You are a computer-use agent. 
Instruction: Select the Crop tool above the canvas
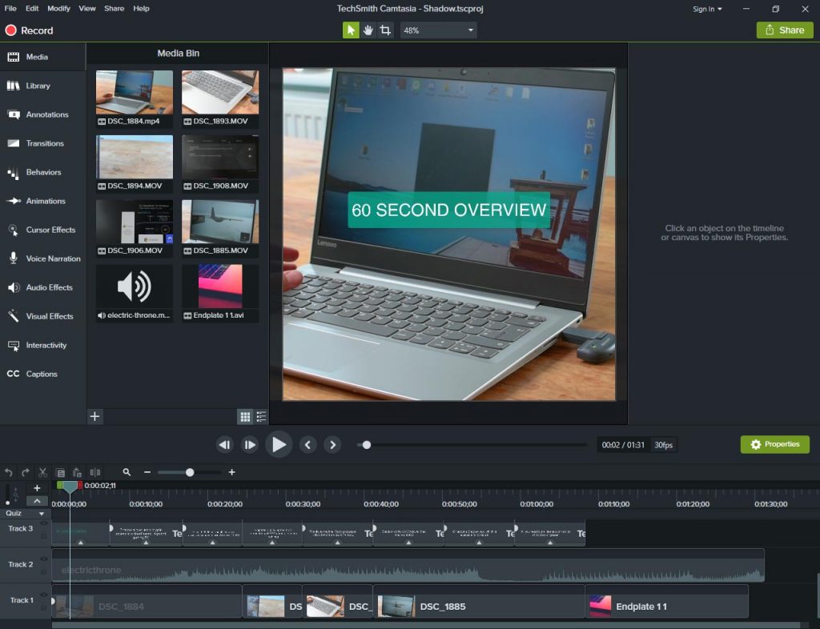pyautogui.click(x=387, y=30)
